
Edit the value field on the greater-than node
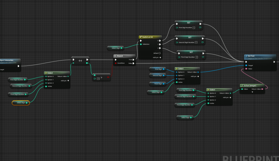(x=98, y=79)
